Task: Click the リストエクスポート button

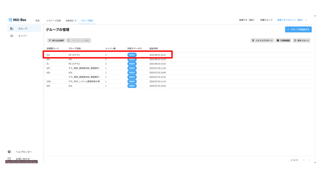Action: [x=262, y=41]
